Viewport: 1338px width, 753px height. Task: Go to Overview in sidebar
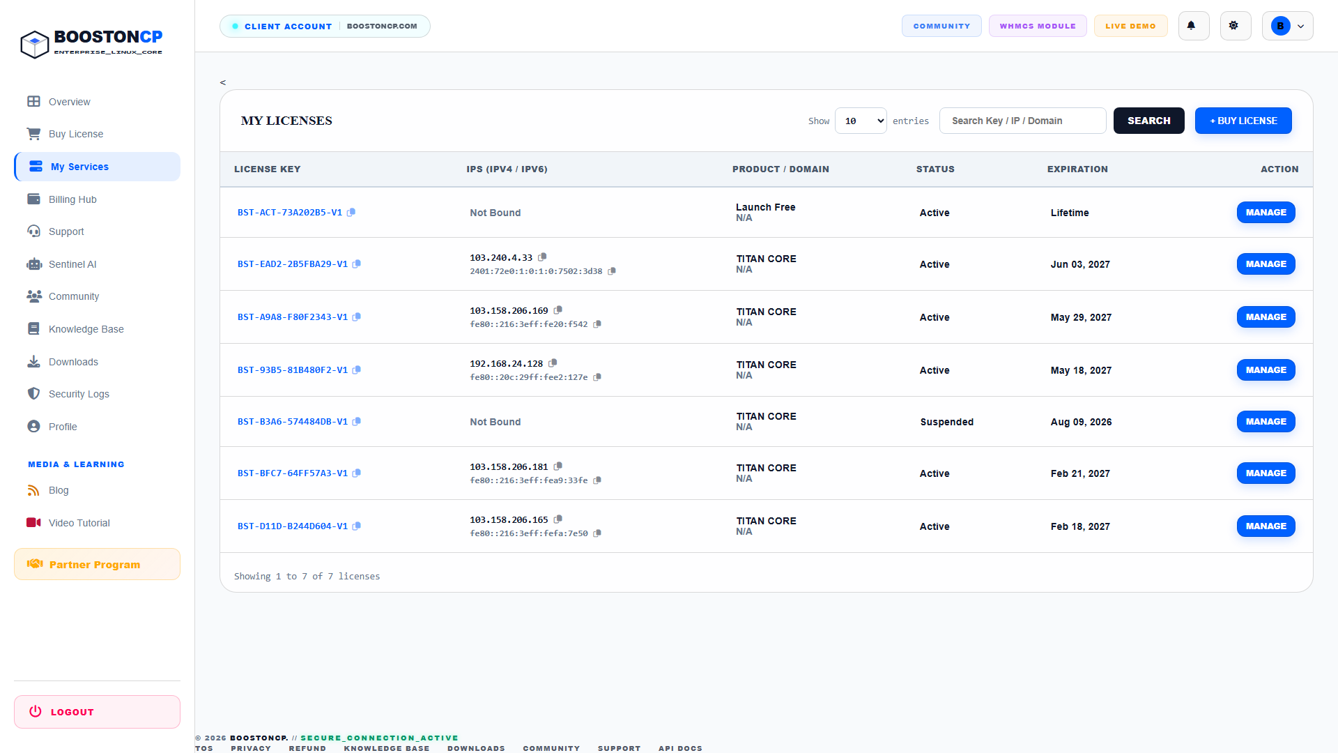pyautogui.click(x=97, y=102)
